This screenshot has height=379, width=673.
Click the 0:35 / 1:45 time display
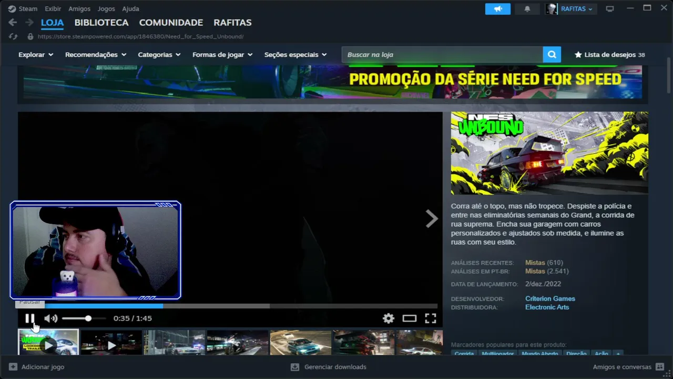coord(132,318)
